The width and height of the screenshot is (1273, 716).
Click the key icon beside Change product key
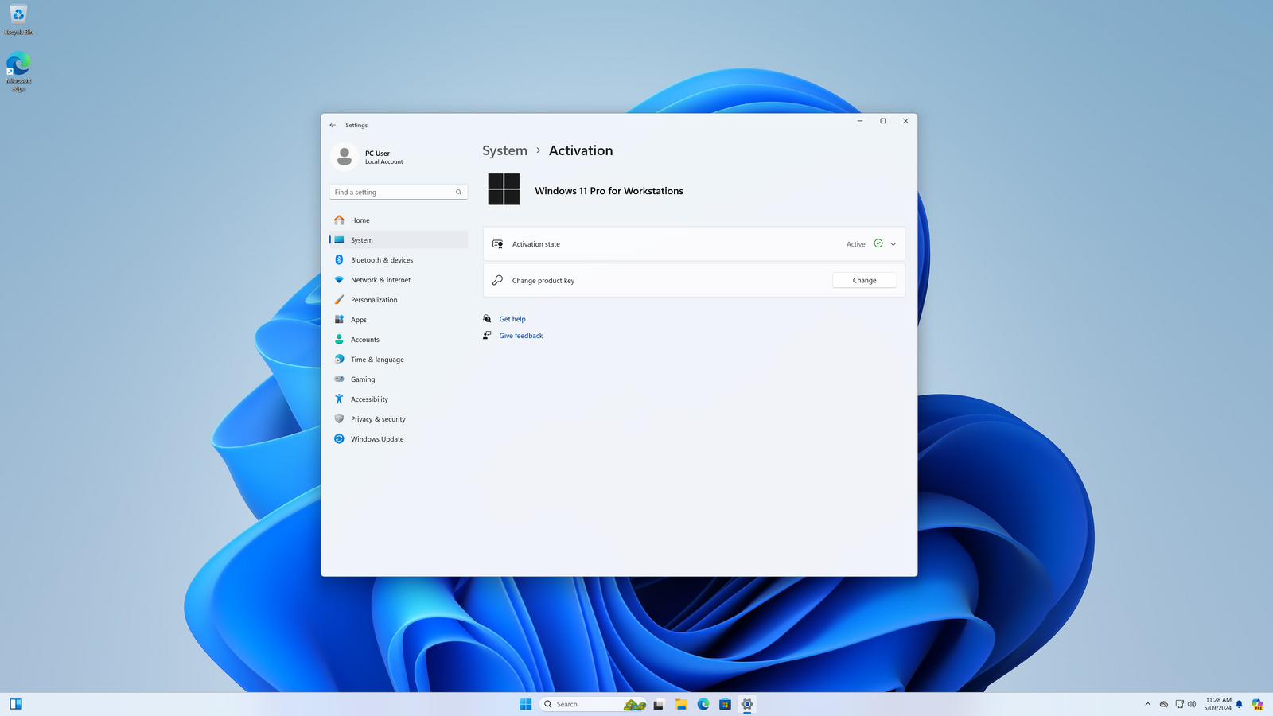click(497, 280)
